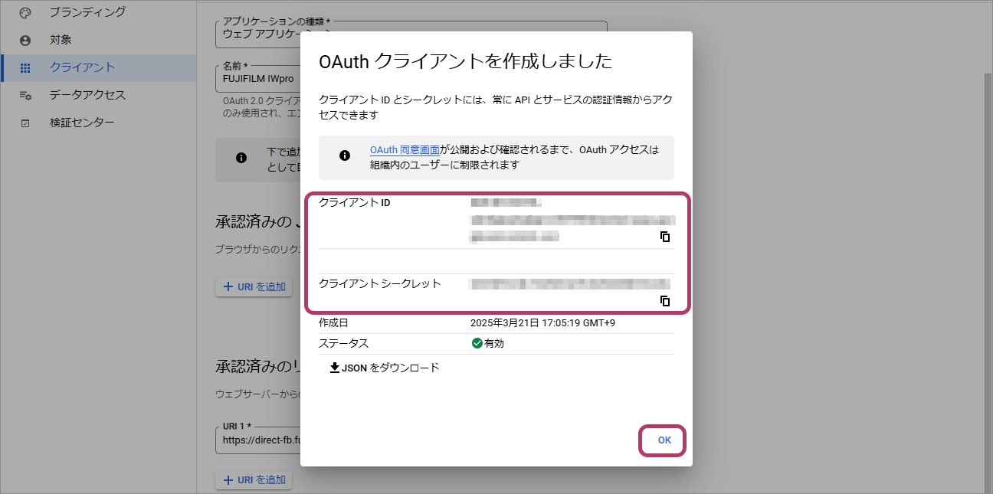
Task: Open 検証センター from the sidebar
Action: (82, 123)
